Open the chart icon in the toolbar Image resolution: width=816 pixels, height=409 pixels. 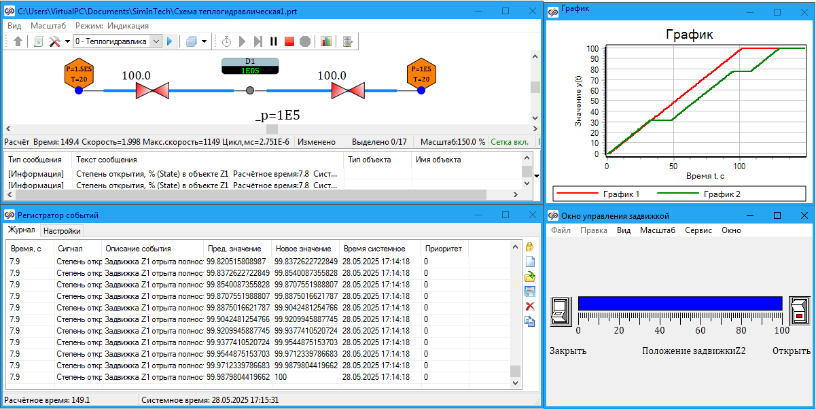click(x=326, y=41)
